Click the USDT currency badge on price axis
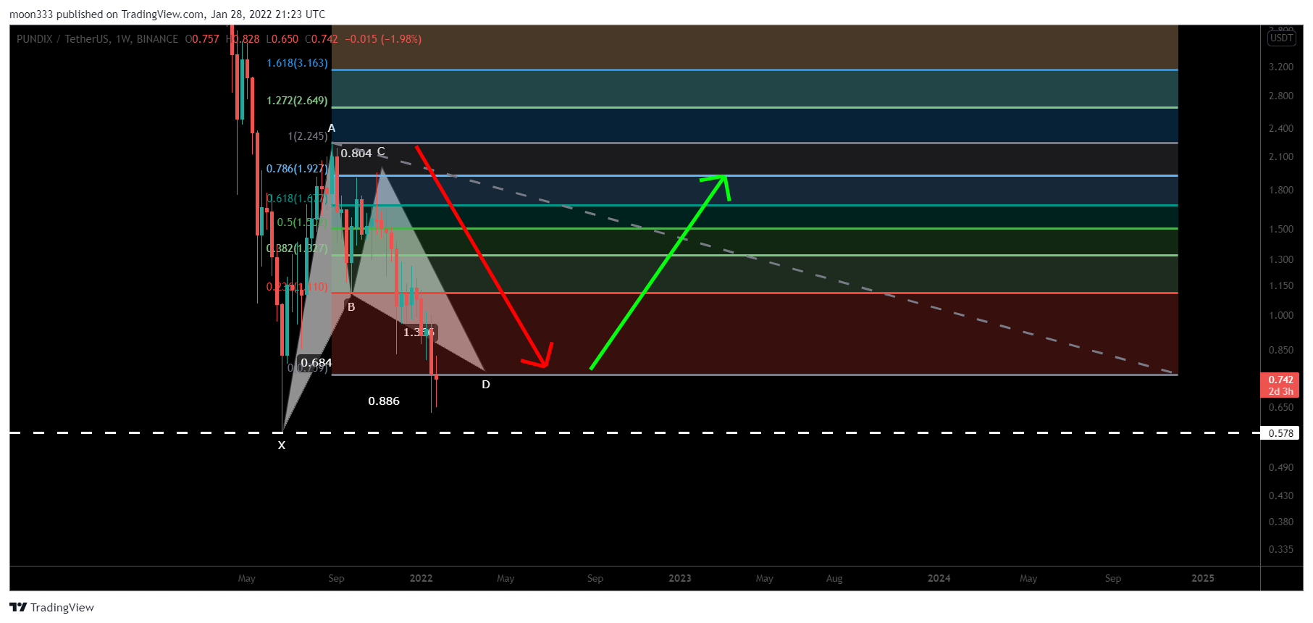 point(1281,38)
